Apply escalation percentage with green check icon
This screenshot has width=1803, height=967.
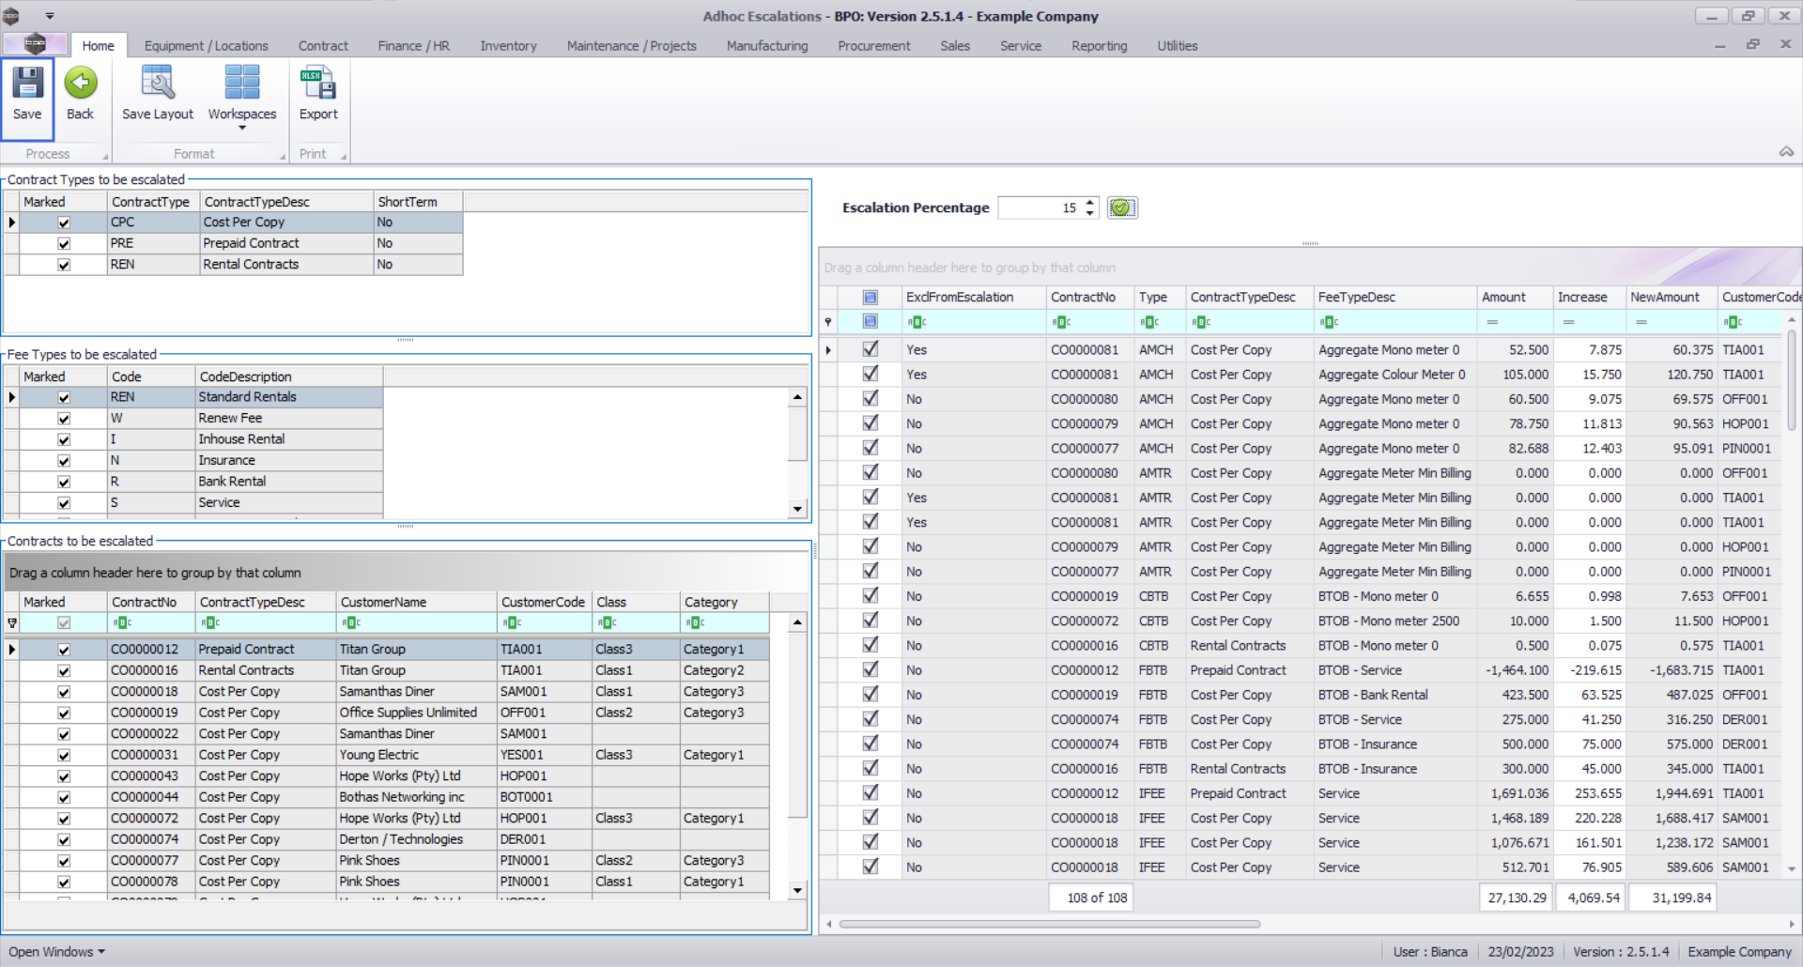point(1121,207)
